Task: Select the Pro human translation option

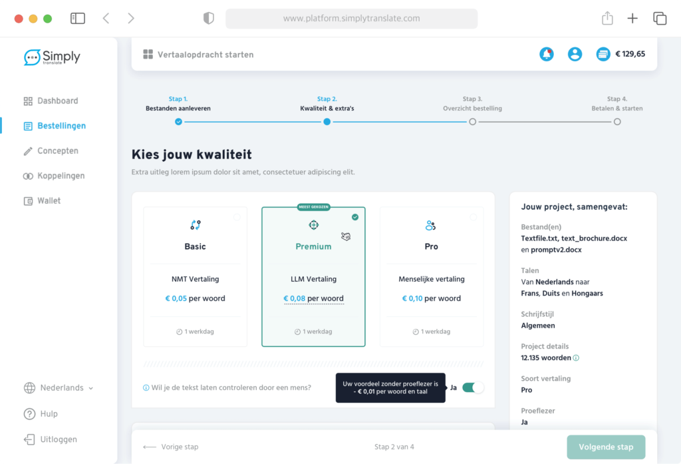Action: click(x=431, y=276)
